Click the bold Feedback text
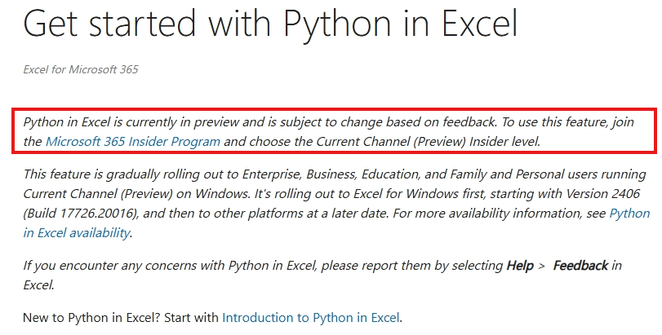 tap(580, 266)
